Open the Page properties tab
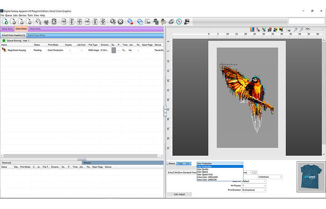Screen dimensions: 326x209 180,164
